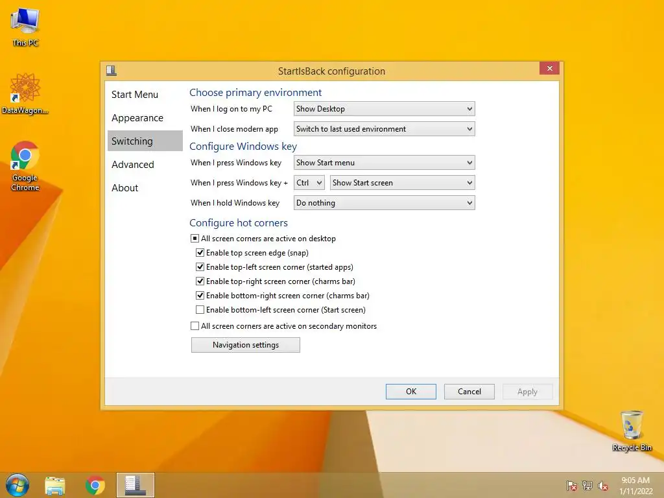Open the Ctrl modifier key dropdown
Image resolution: width=664 pixels, height=498 pixels.
click(309, 182)
